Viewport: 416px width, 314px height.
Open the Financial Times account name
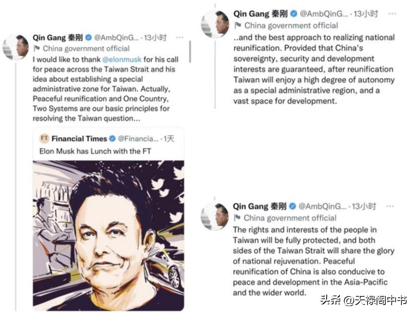click(x=79, y=139)
